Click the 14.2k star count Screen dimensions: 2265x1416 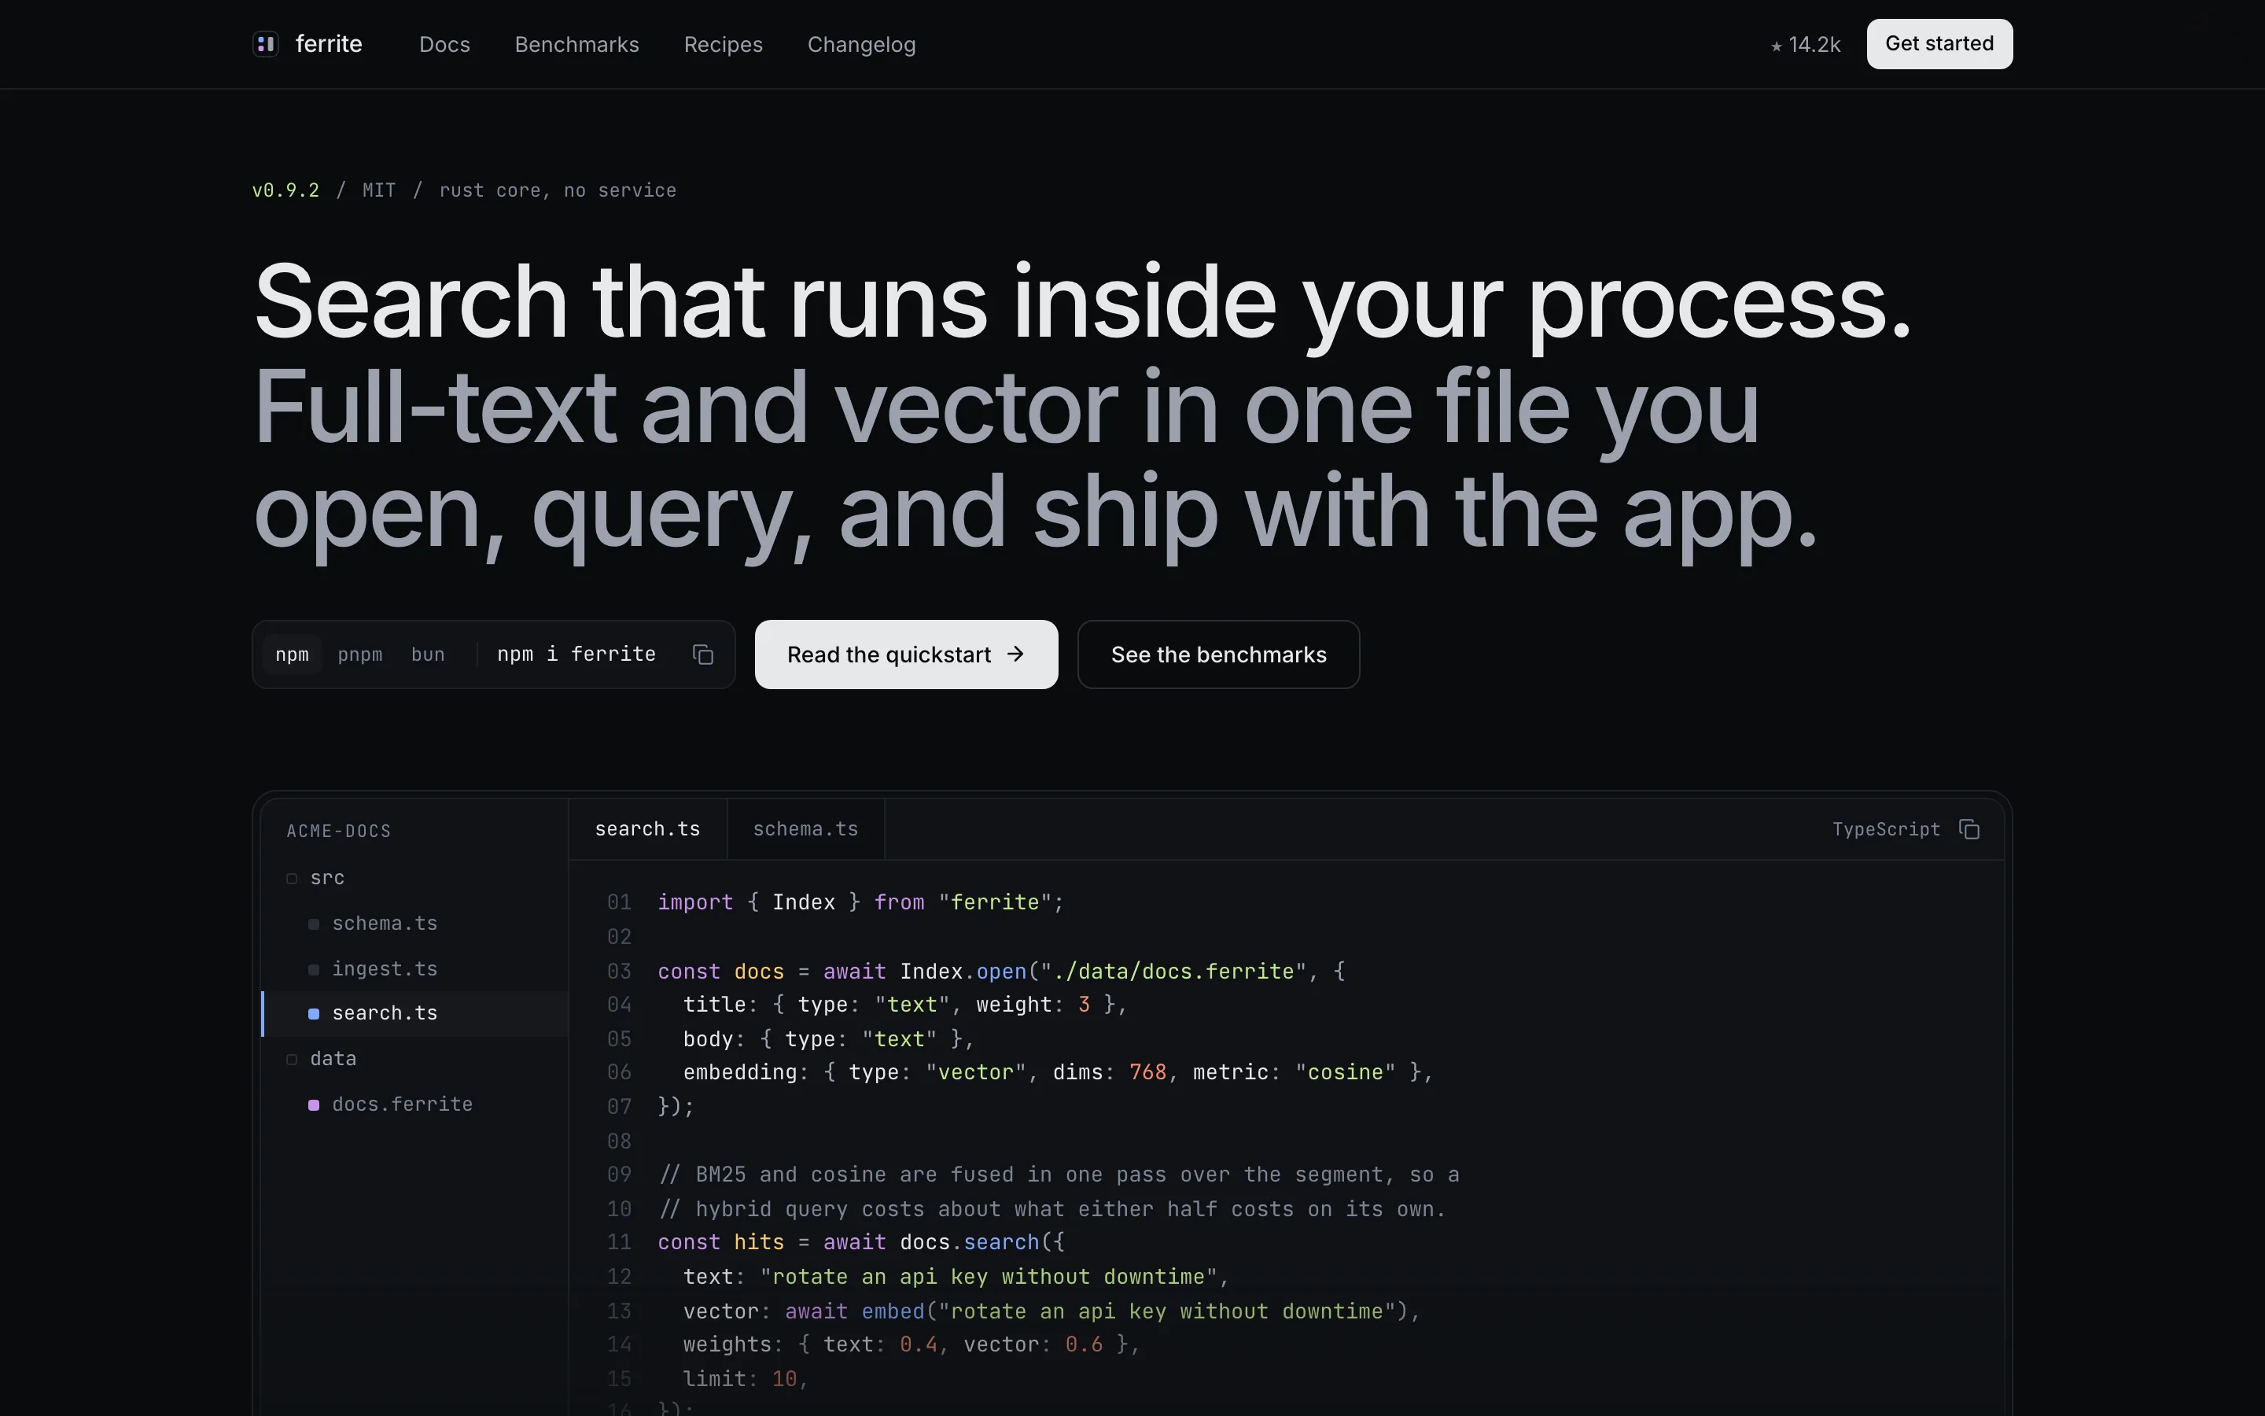pos(1806,45)
